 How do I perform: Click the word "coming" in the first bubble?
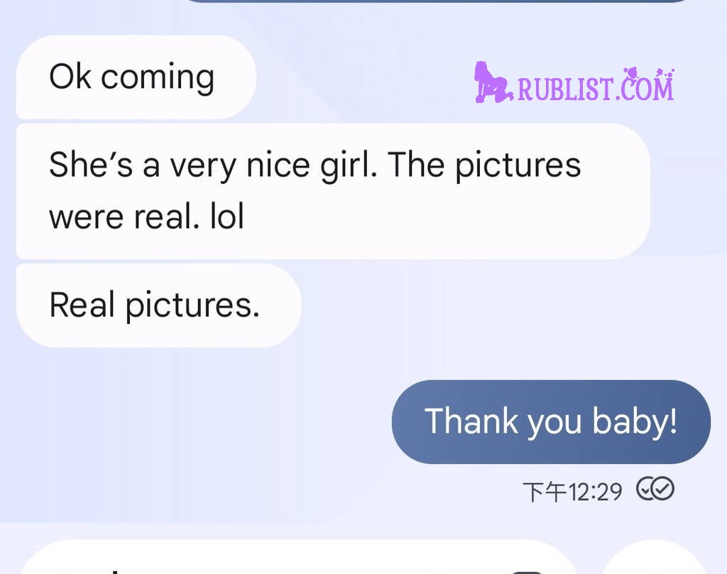pos(157,77)
